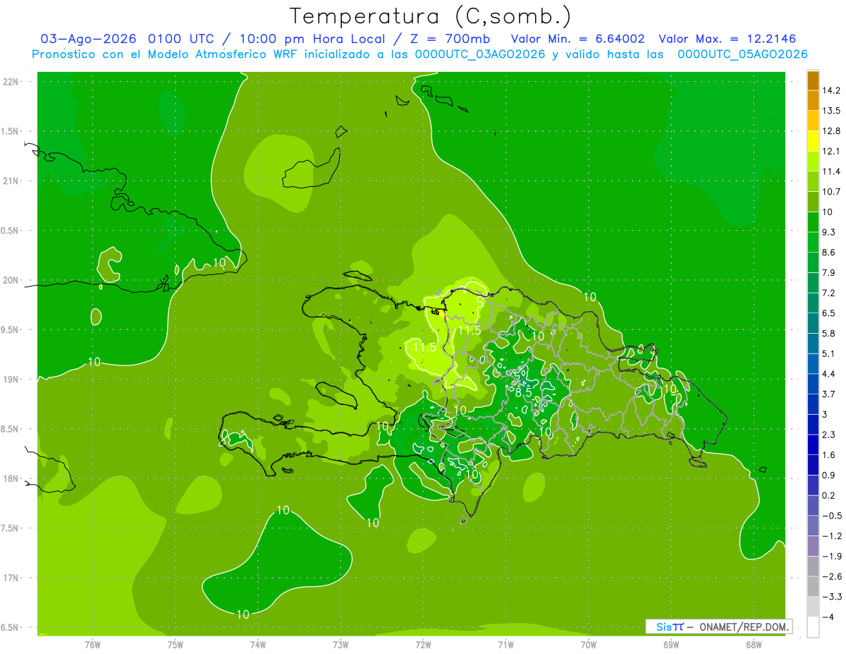Click the 0.2 colorbar label
Image resolution: width=846 pixels, height=654 pixels.
[x=829, y=495]
